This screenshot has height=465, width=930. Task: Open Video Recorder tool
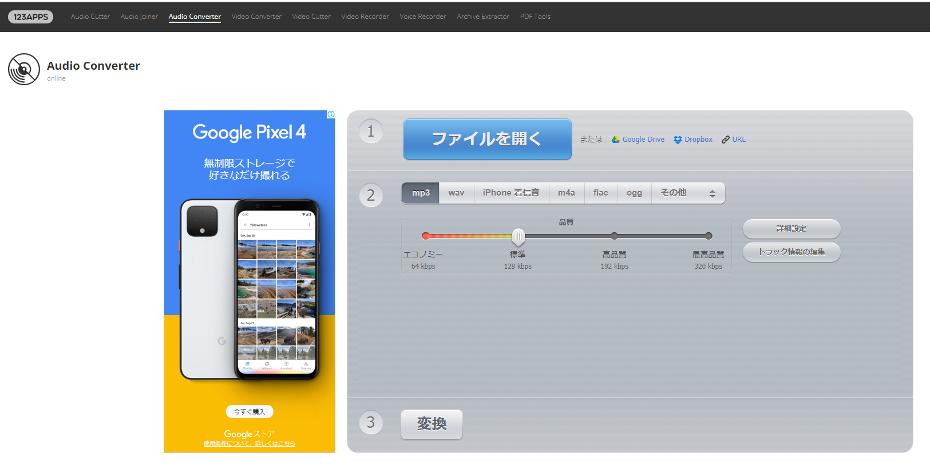tap(365, 17)
